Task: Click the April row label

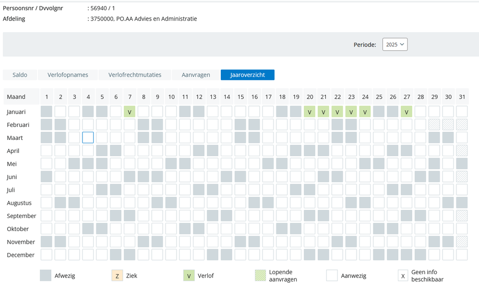Action: pyautogui.click(x=13, y=151)
